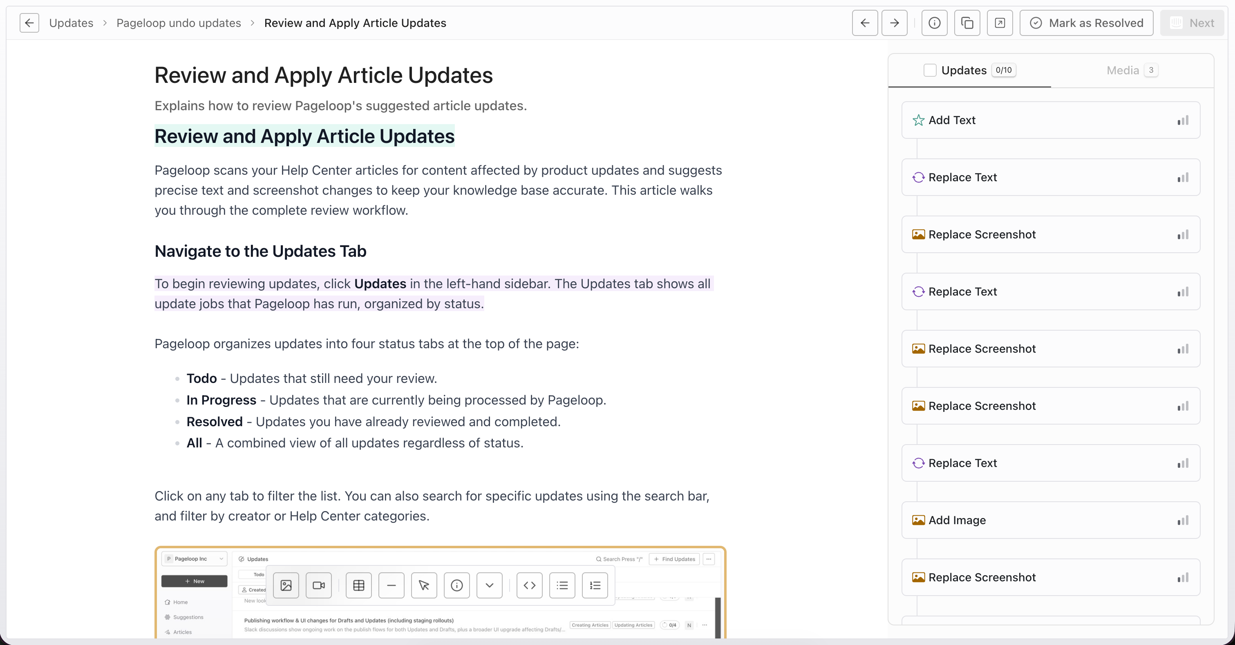The width and height of the screenshot is (1235, 645).
Task: Open Pageloop undo updates breadcrumb
Action: pos(178,23)
